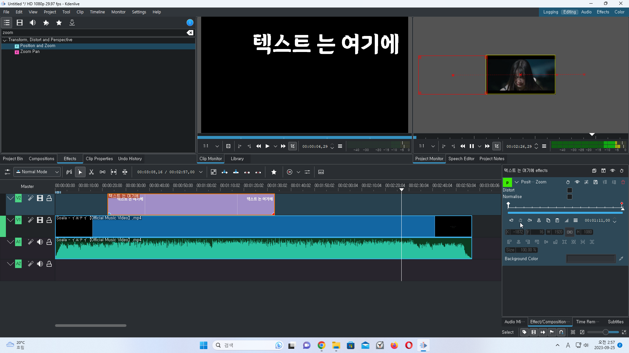Toggle all effects enabled eye in header
This screenshot has width=629, height=353.
pos(613,171)
